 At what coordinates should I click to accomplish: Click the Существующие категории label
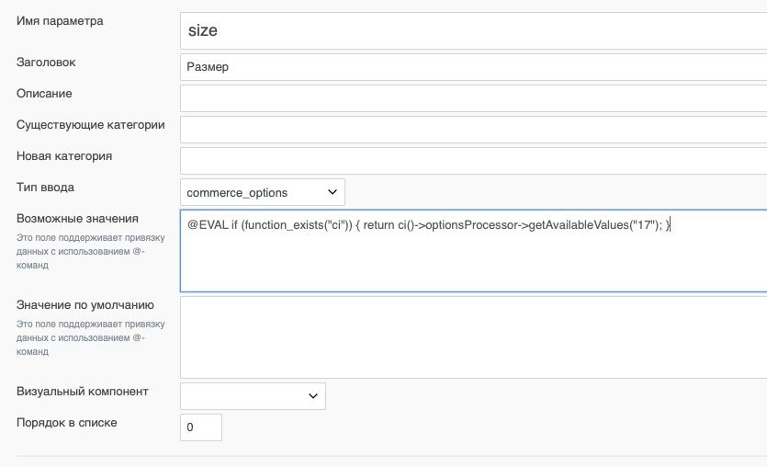click(x=91, y=125)
